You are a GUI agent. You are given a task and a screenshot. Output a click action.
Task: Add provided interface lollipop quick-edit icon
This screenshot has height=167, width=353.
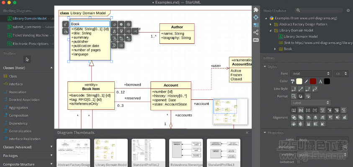pyautogui.click(x=128, y=31)
